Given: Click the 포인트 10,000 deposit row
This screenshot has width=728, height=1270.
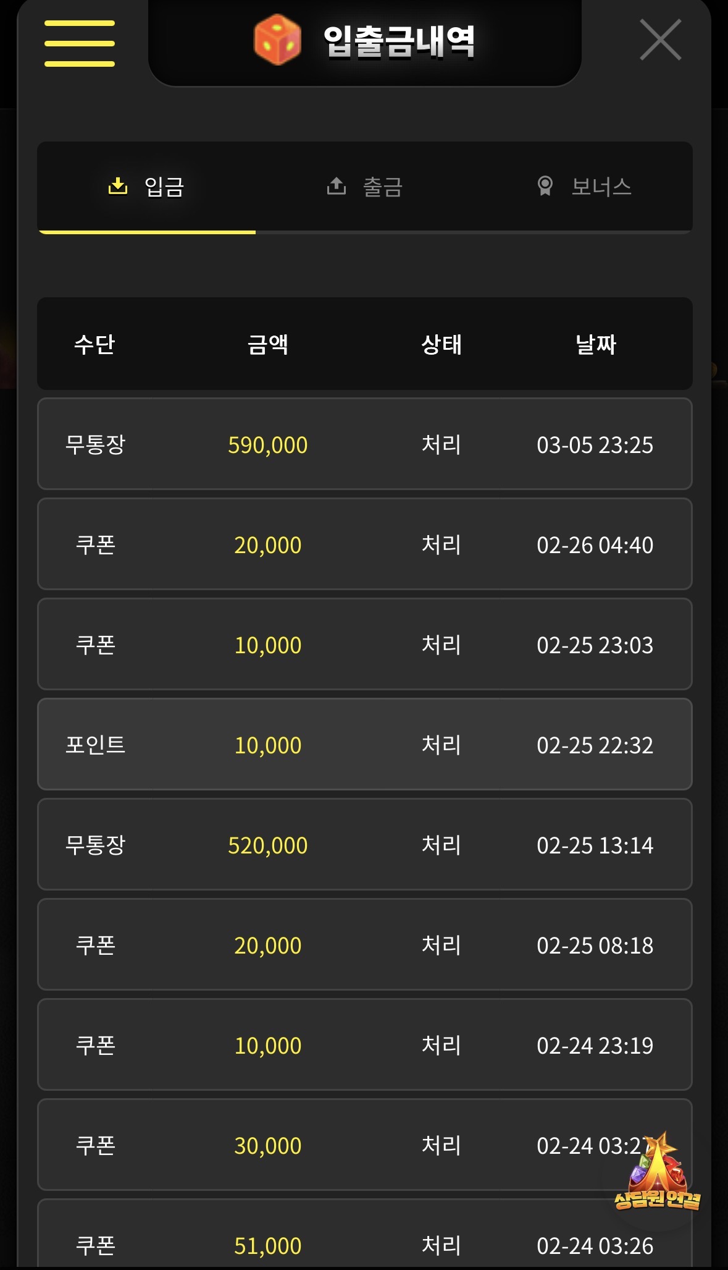Looking at the screenshot, I should coord(364,745).
